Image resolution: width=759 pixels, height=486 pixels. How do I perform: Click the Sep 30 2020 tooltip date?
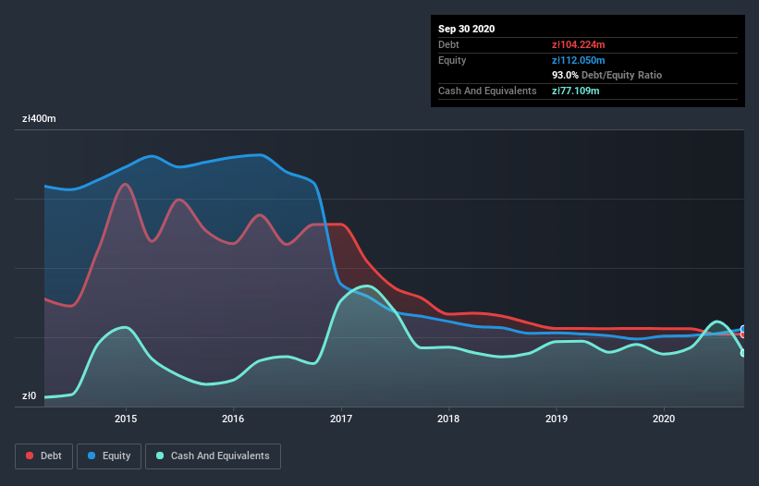(x=467, y=29)
